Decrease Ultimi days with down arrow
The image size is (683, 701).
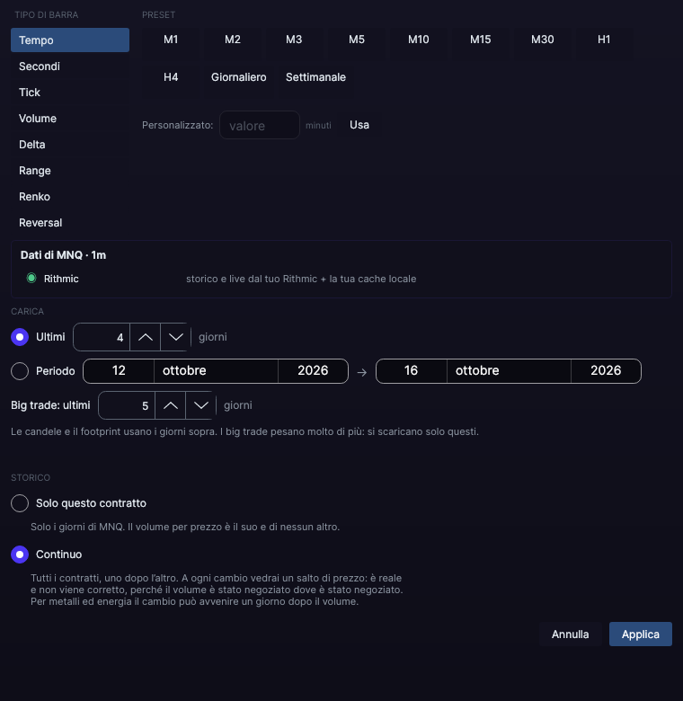(175, 337)
